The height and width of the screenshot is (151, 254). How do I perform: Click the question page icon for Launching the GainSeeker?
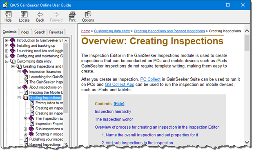click(26, 77)
